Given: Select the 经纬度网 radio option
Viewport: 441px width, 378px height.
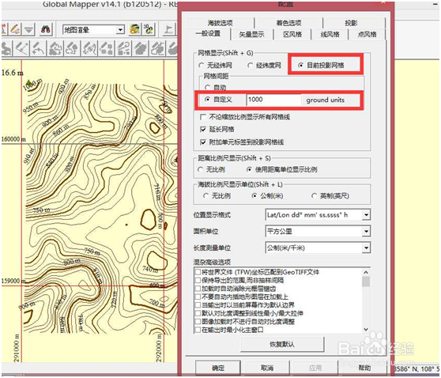Looking at the screenshot, I should tap(250, 66).
